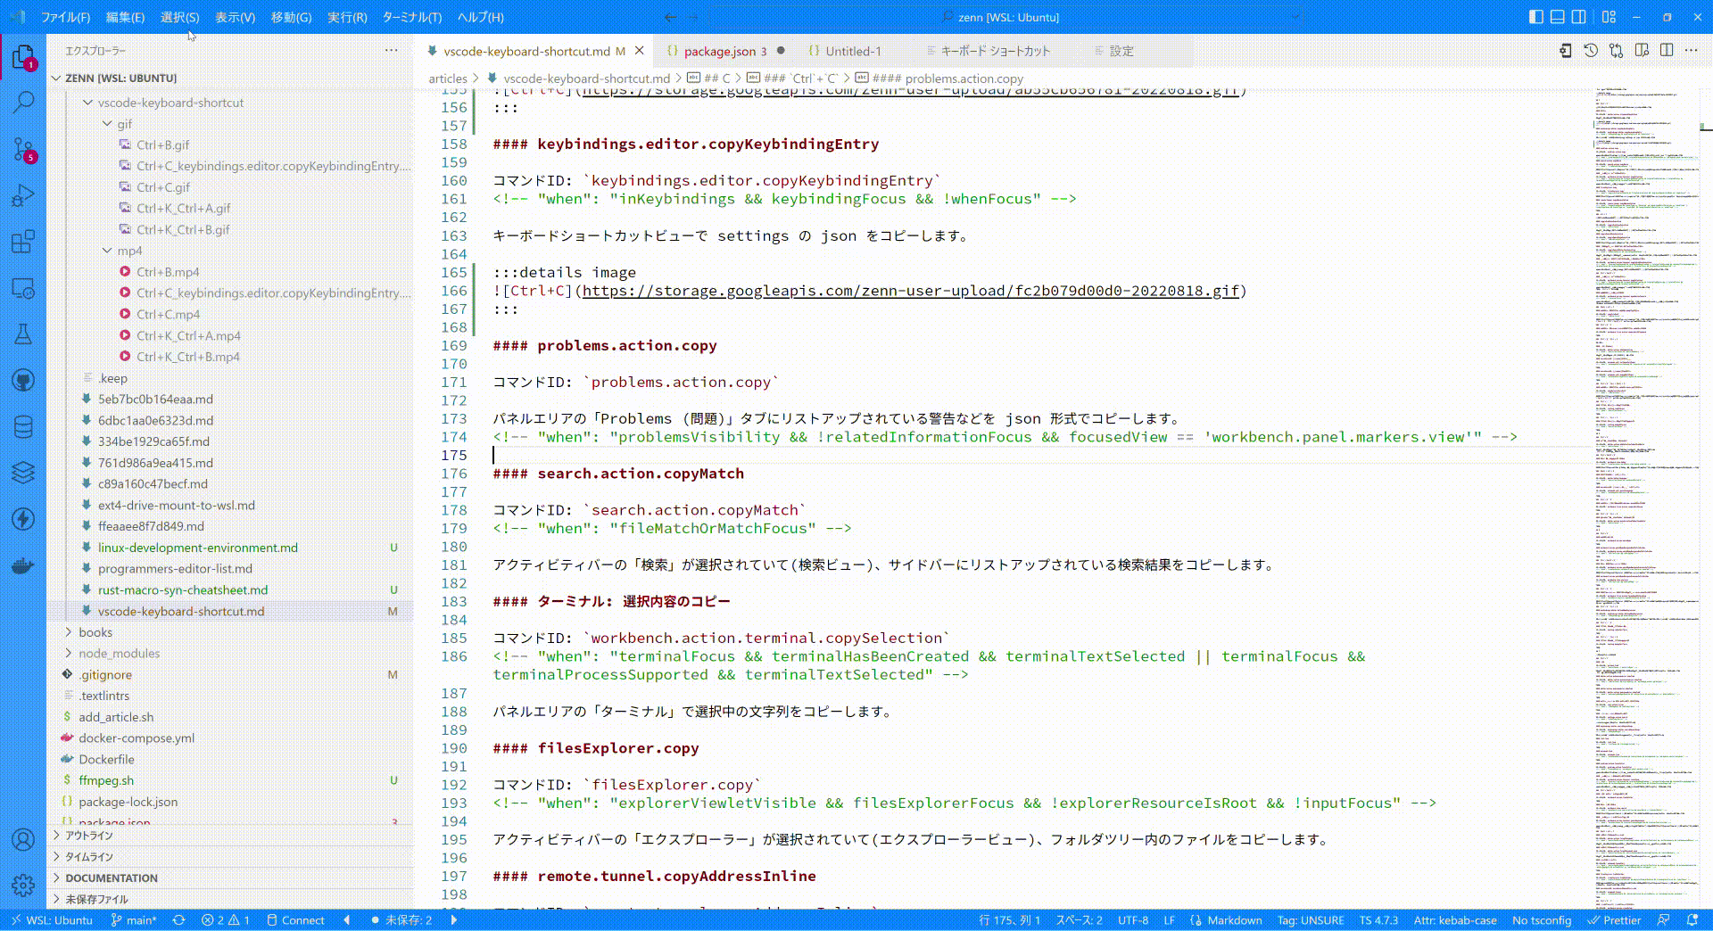1713x931 pixels.
Task: Open ターミナル(T) menu
Action: [411, 17]
